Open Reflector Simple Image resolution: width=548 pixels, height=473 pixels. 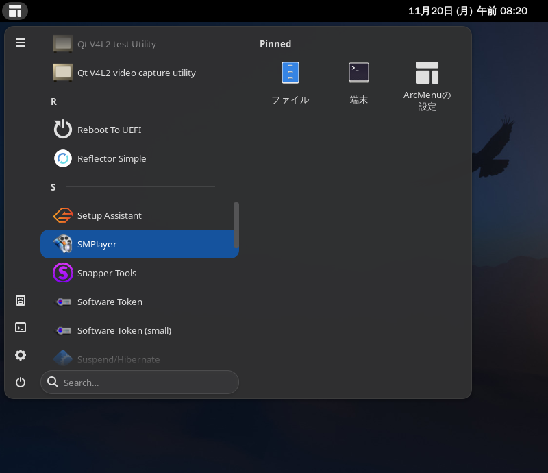(140, 158)
